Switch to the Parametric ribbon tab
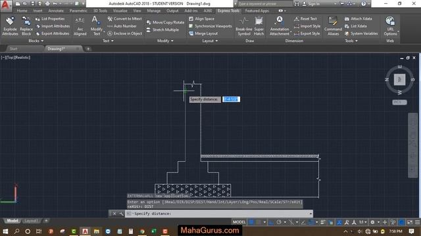 78,10
